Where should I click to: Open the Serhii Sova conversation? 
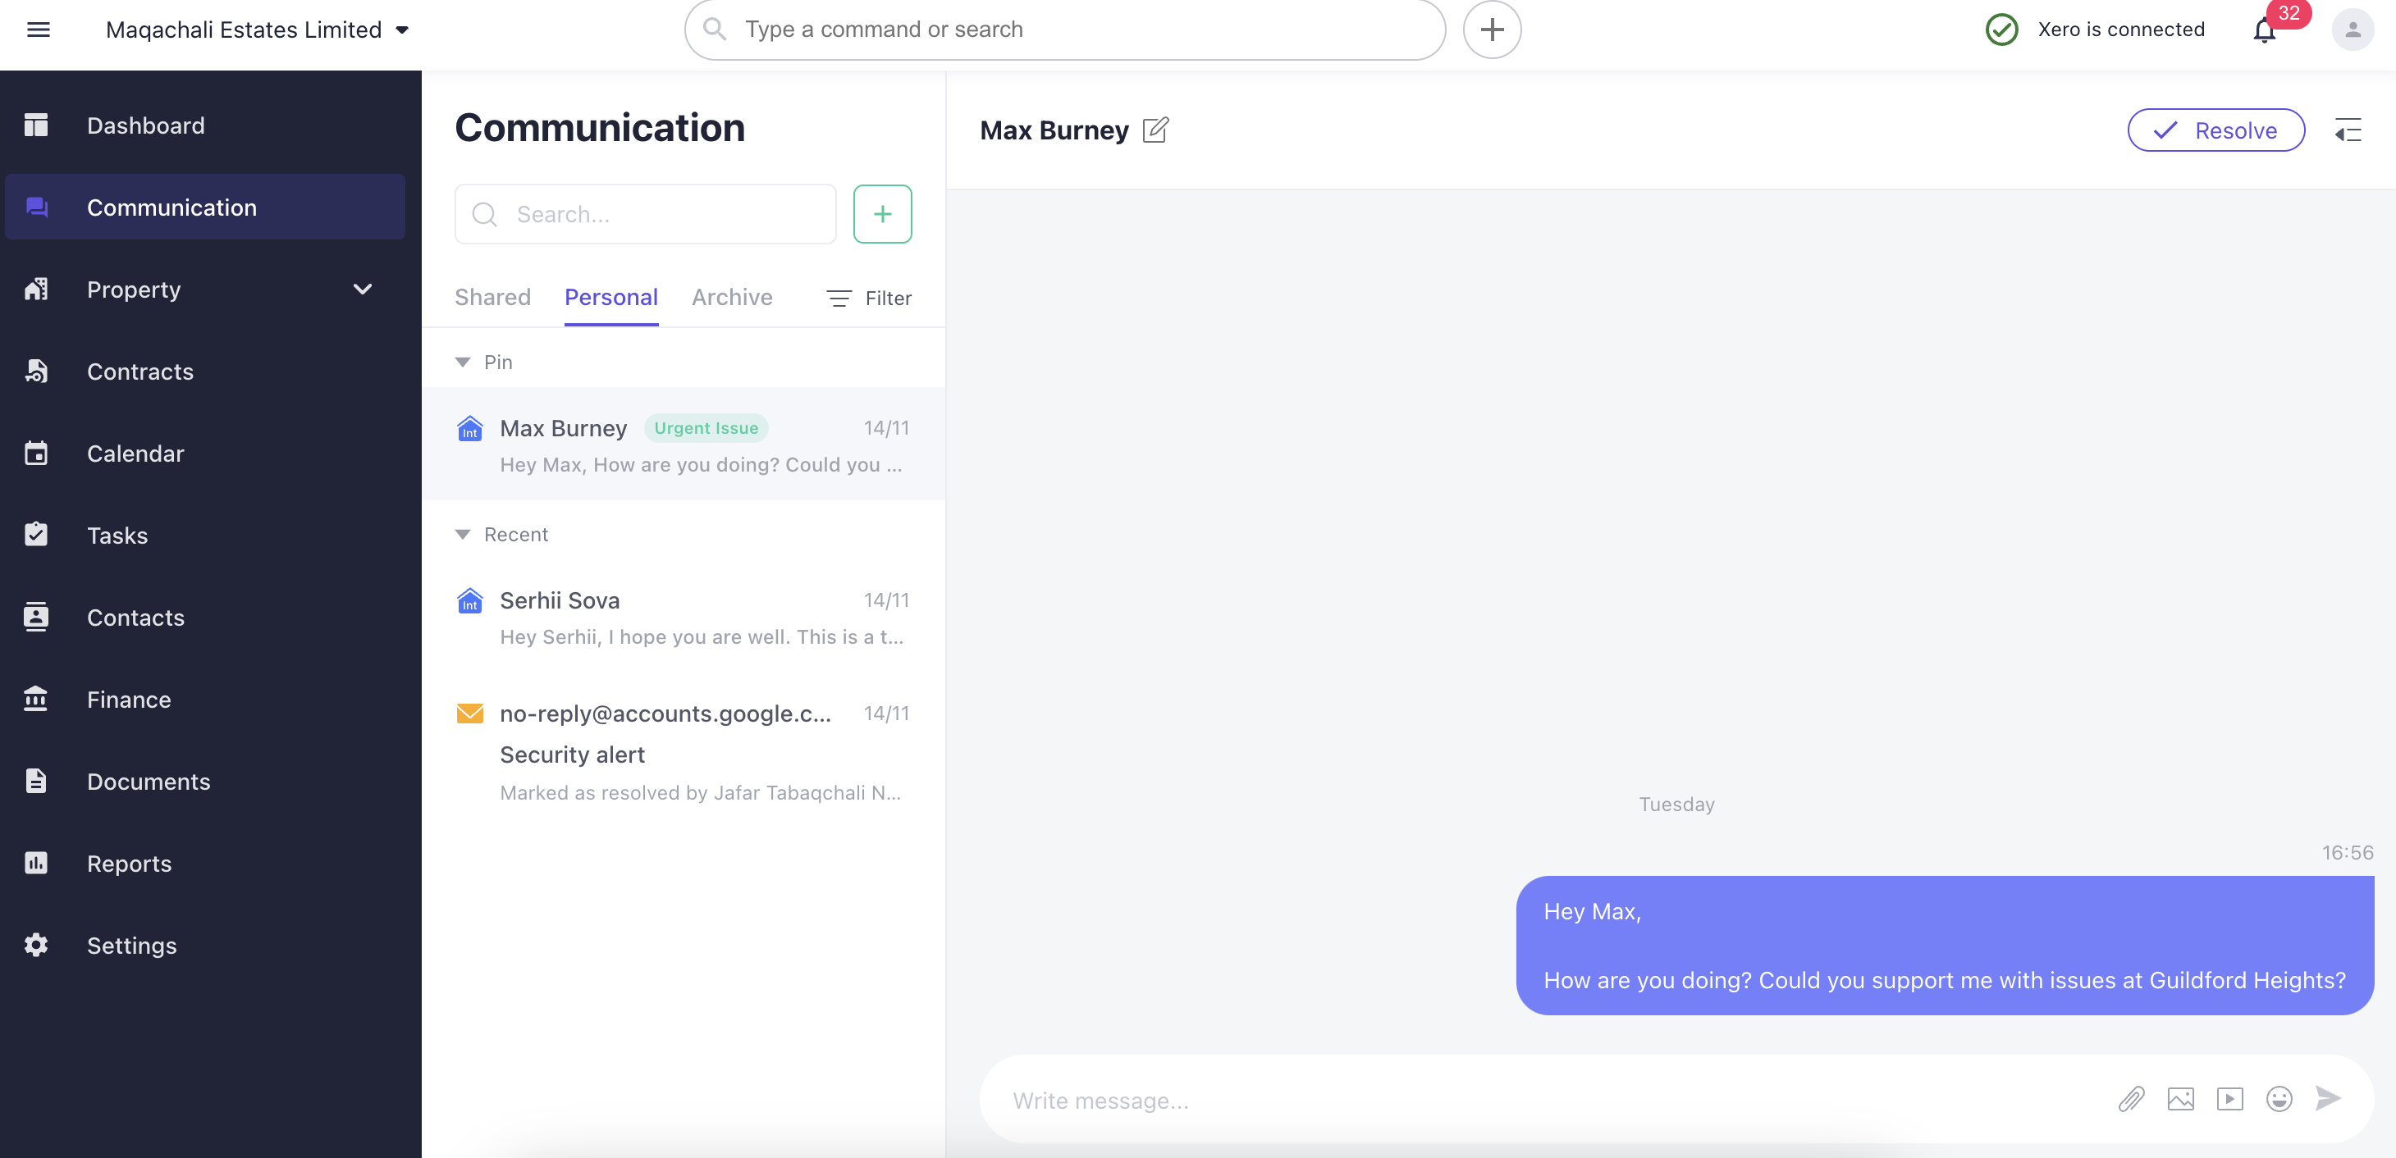click(x=684, y=617)
